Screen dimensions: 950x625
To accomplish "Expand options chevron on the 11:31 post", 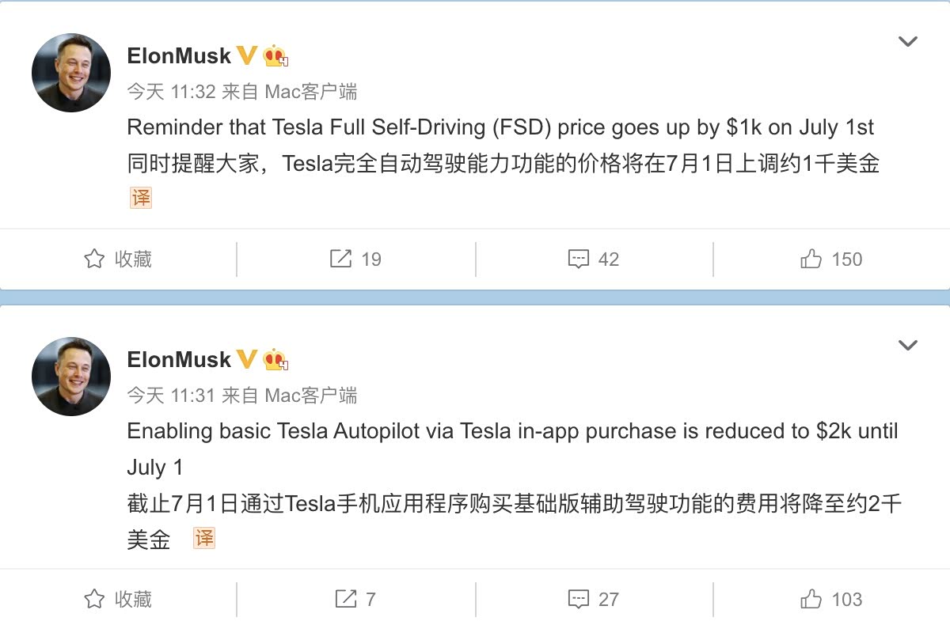I will pos(907,345).
